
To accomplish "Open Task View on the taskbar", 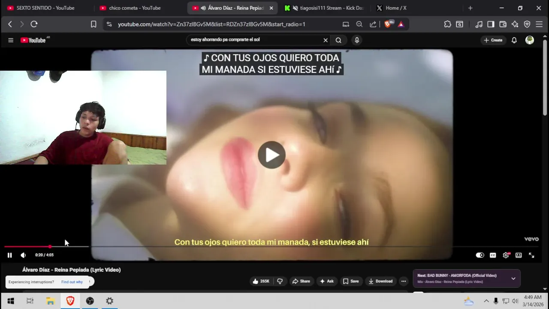I will [x=30, y=301].
